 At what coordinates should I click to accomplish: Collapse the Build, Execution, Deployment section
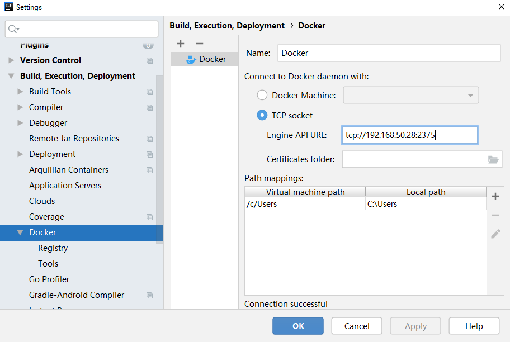pyautogui.click(x=12, y=75)
